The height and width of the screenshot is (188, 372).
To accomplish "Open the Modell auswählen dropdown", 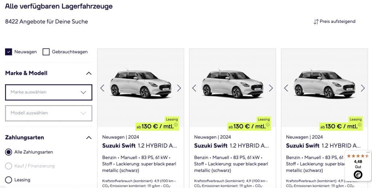I will pyautogui.click(x=48, y=113).
